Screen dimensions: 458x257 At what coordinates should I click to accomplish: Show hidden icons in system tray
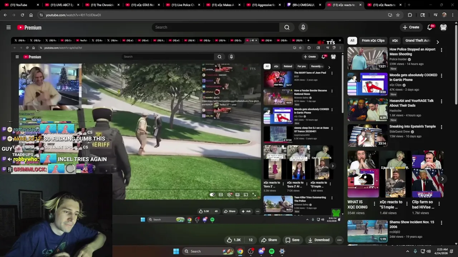(x=407, y=251)
